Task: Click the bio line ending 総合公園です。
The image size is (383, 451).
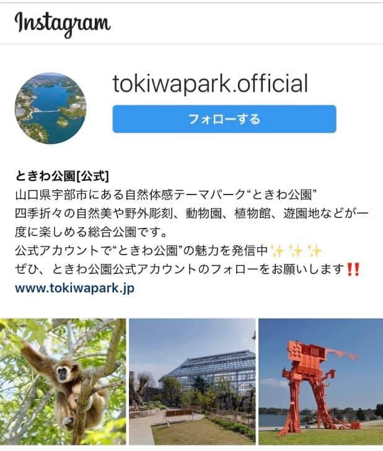Action: click(91, 232)
